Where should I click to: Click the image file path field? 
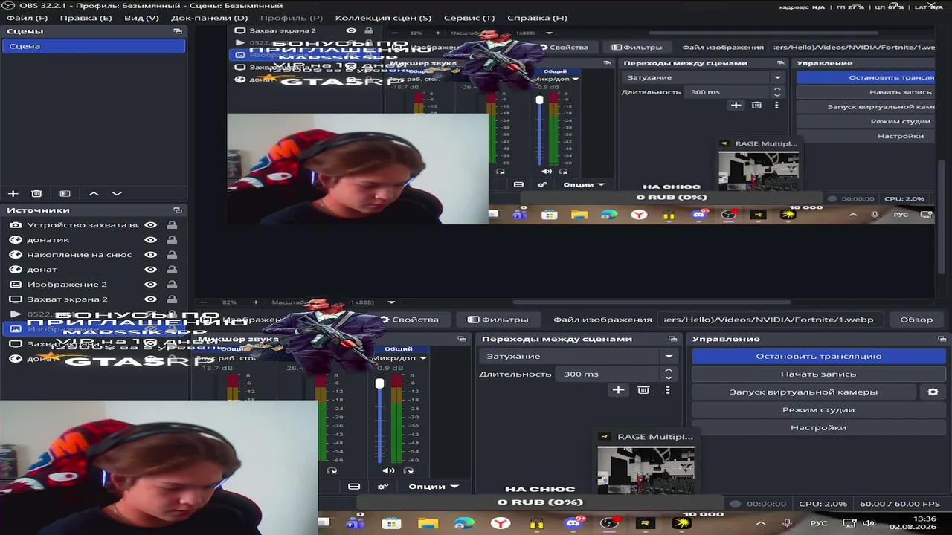(771, 320)
